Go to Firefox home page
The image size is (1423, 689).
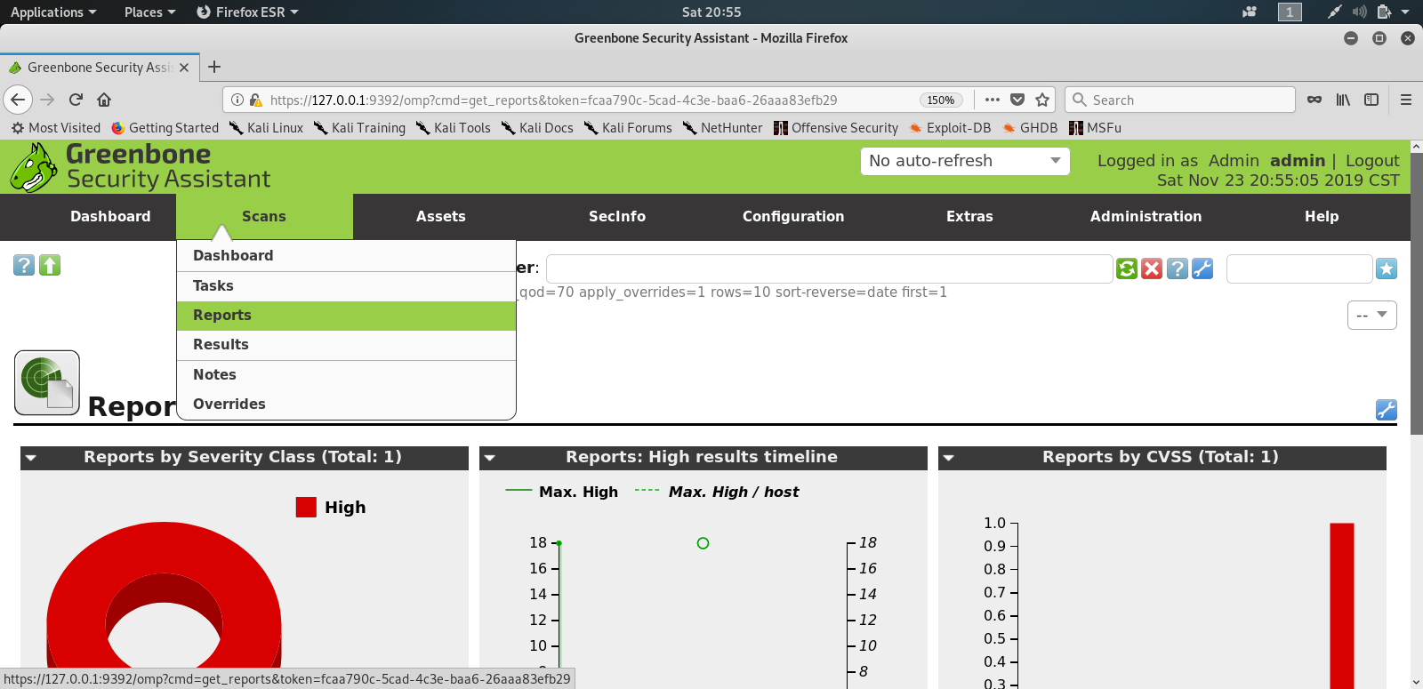tap(104, 100)
